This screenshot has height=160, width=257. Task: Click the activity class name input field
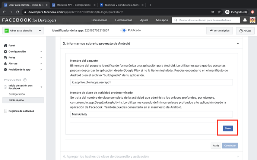(x=152, y=114)
